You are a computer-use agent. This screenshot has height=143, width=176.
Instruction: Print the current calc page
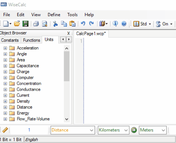pos(36,24)
